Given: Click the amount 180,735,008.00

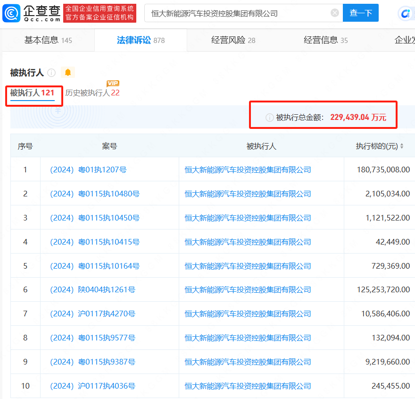Looking at the screenshot, I should [383, 170].
